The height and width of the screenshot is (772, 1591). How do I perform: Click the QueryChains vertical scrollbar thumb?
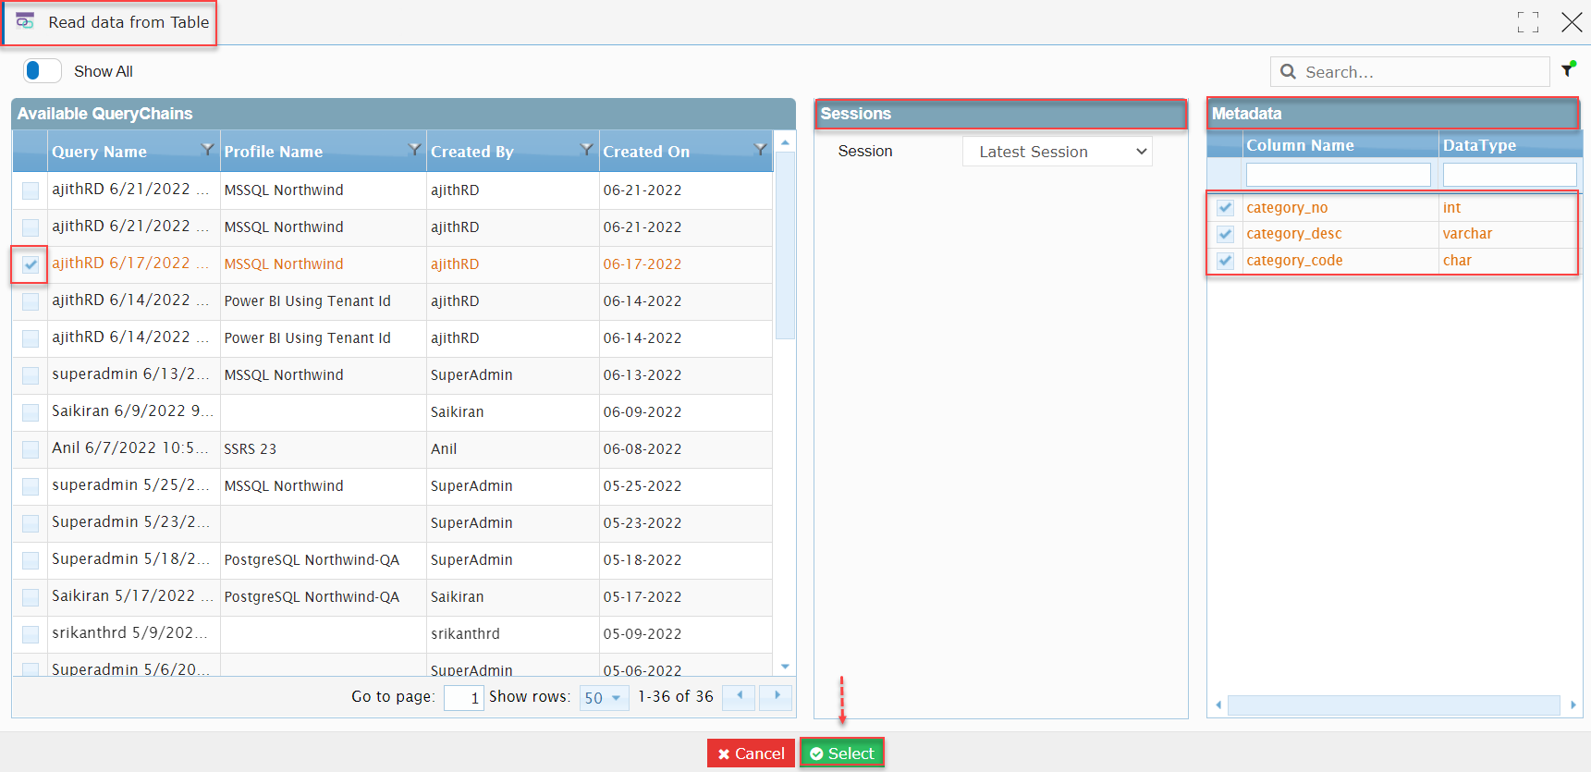click(x=785, y=246)
